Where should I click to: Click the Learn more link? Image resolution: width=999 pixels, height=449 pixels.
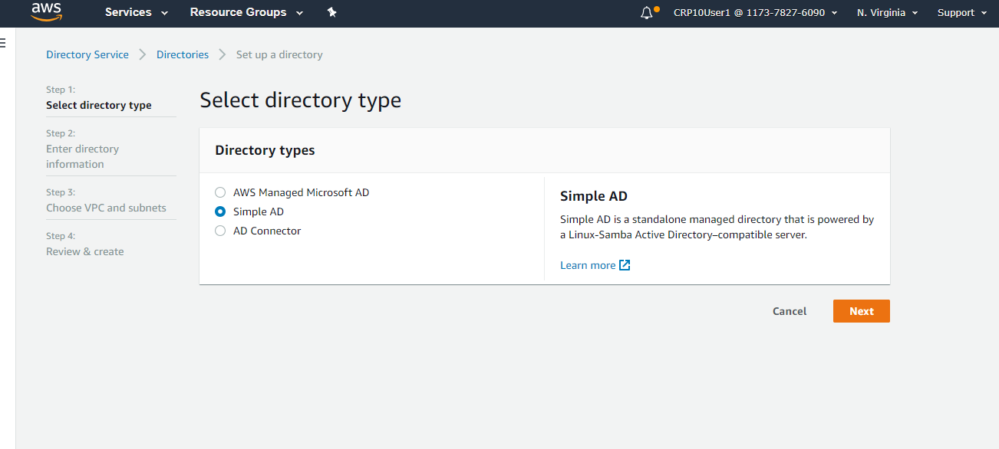pyautogui.click(x=588, y=265)
